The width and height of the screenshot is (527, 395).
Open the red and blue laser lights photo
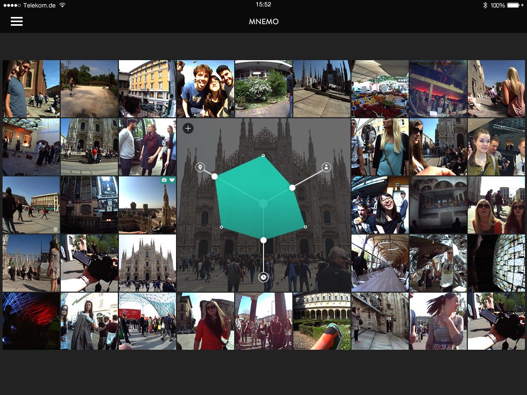tap(31, 321)
